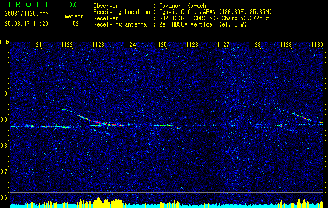This screenshot has width=328, height=208.
Task: Click the meteor label
Action: [x=74, y=16]
